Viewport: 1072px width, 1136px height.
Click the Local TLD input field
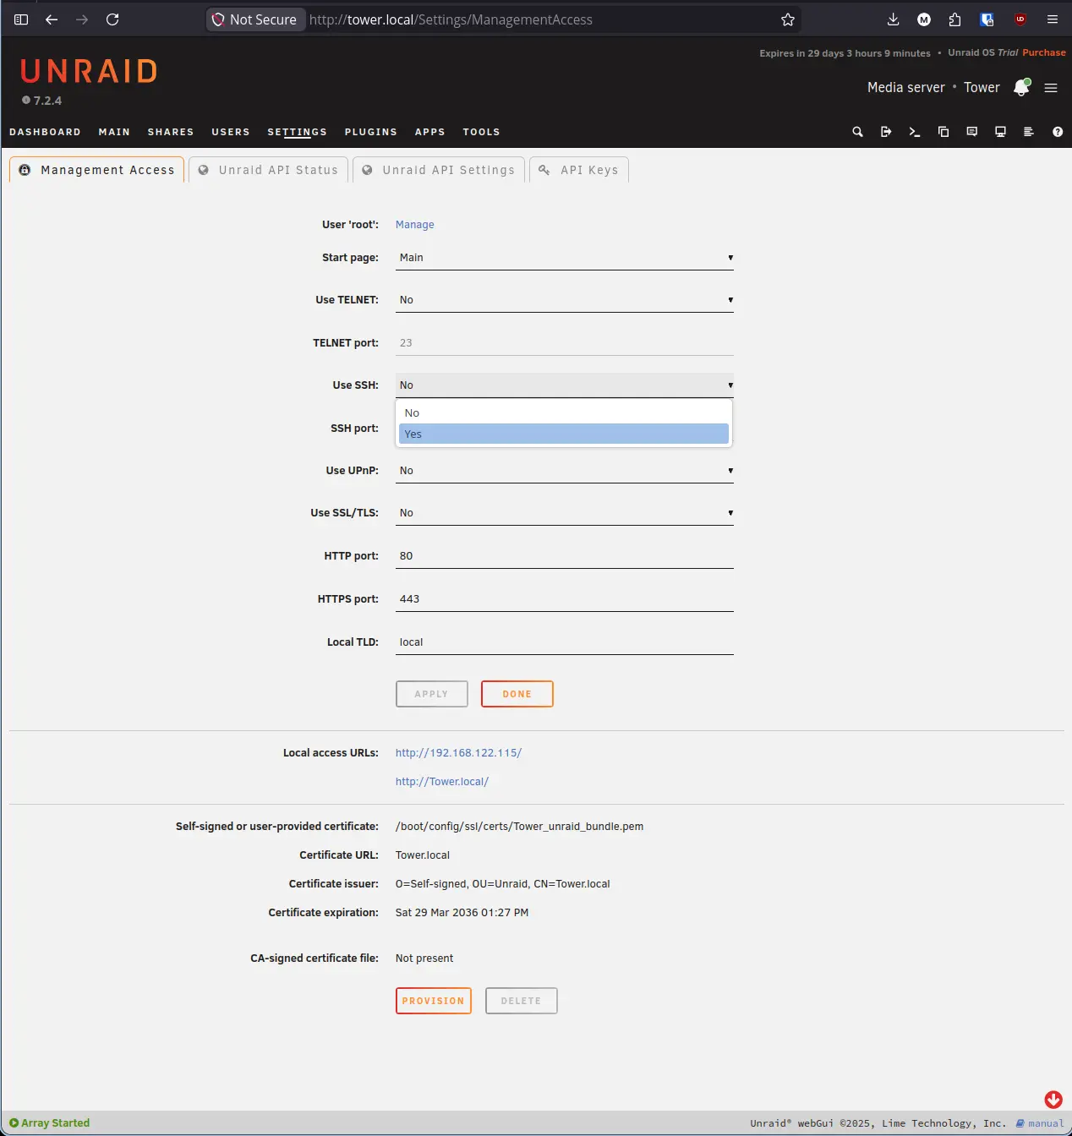pos(565,642)
